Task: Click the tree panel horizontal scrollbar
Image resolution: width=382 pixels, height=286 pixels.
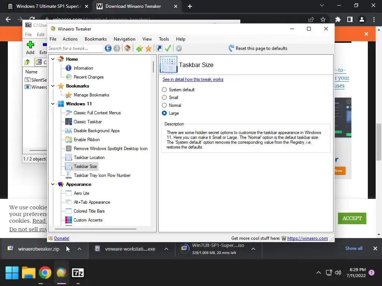Action: [95, 229]
